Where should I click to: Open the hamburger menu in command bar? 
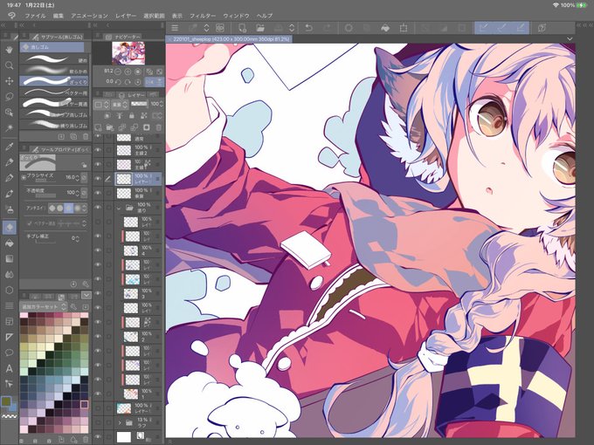point(175,28)
